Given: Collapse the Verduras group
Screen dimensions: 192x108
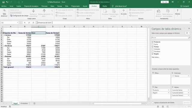Looking at the screenshot, I should [4, 46].
